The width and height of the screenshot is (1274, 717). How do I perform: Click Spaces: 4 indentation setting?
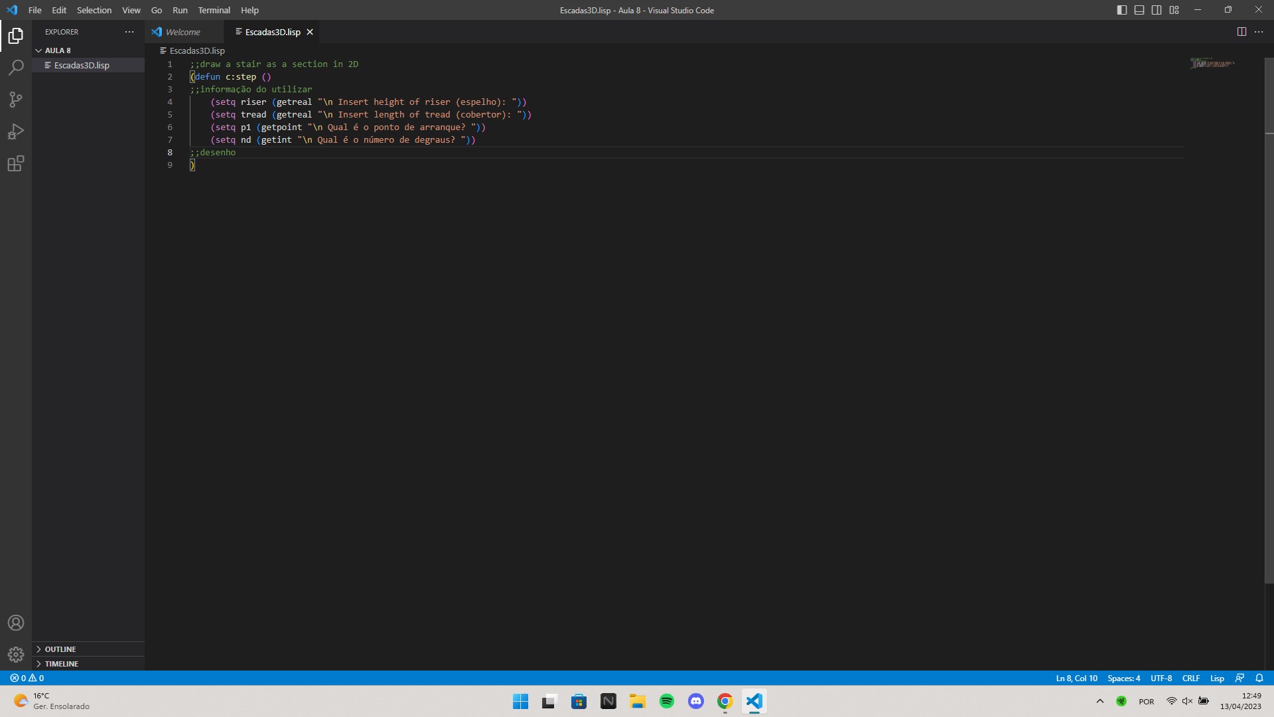click(1123, 678)
